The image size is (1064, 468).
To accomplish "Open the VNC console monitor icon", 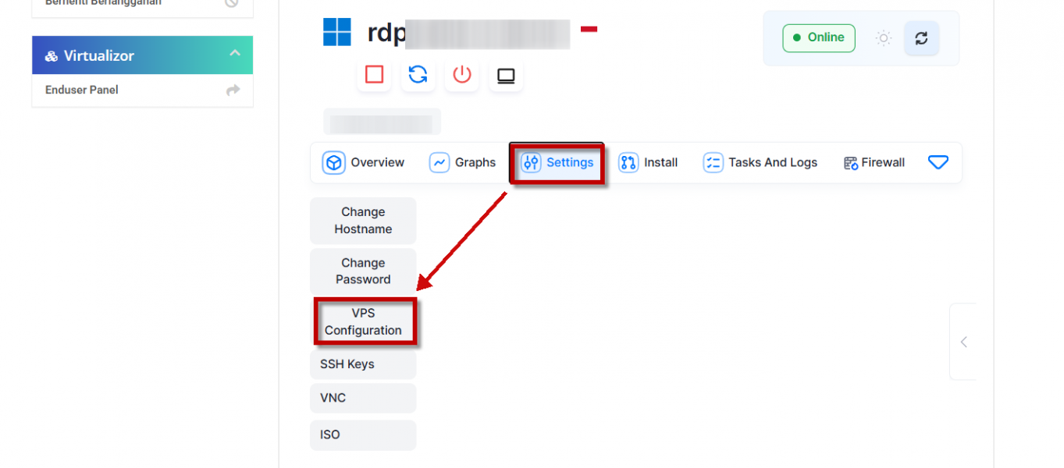I will 506,76.
